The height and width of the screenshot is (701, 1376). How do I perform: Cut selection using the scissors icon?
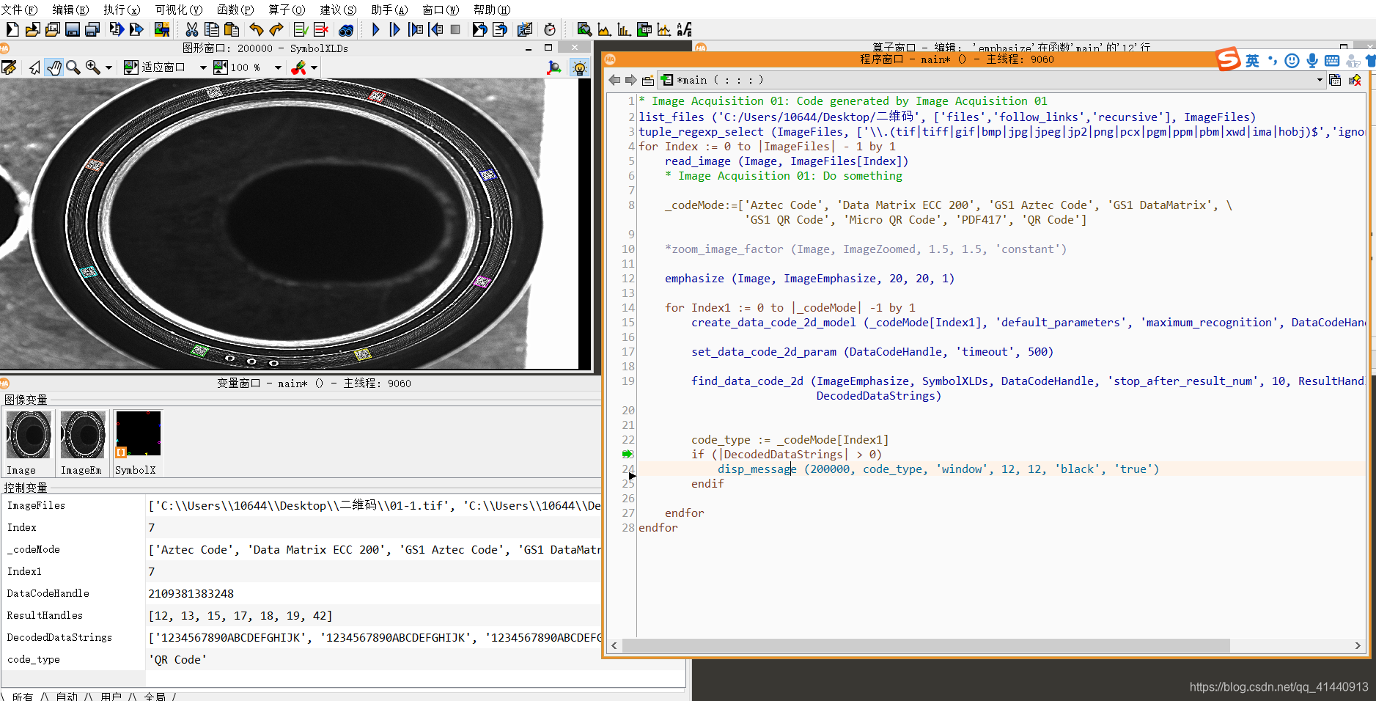(192, 29)
